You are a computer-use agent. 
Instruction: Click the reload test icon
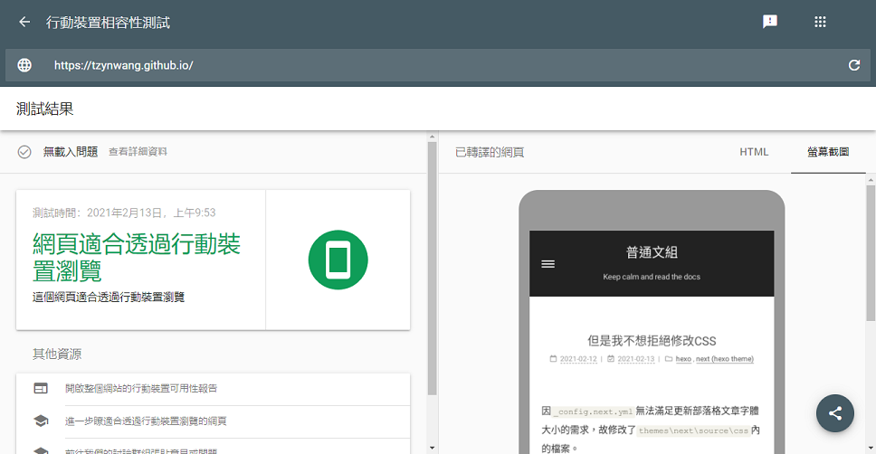[x=853, y=65]
